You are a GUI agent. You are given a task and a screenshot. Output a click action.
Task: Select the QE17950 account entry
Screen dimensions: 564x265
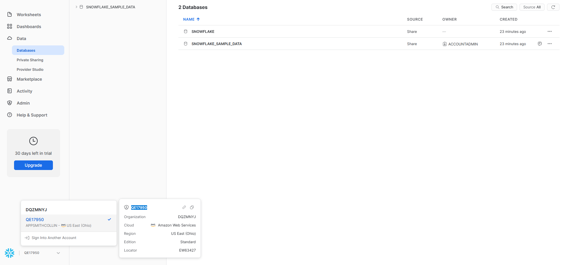(x=68, y=223)
